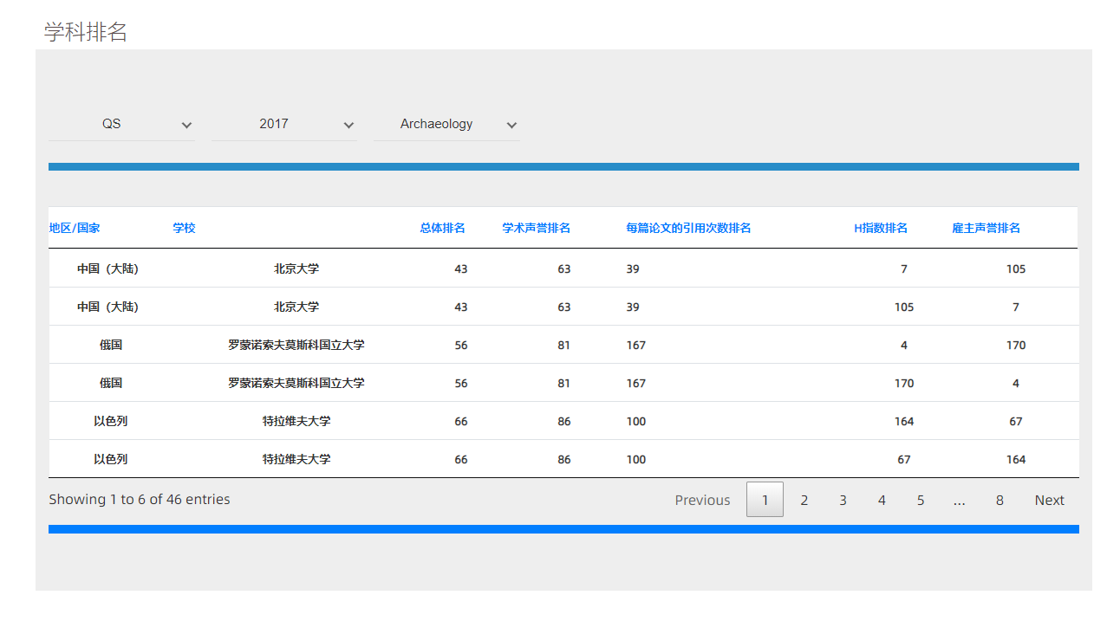Jump to page 4 of table

tap(882, 500)
